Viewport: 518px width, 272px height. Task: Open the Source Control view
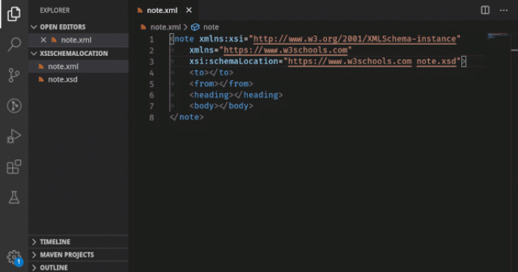tap(14, 75)
